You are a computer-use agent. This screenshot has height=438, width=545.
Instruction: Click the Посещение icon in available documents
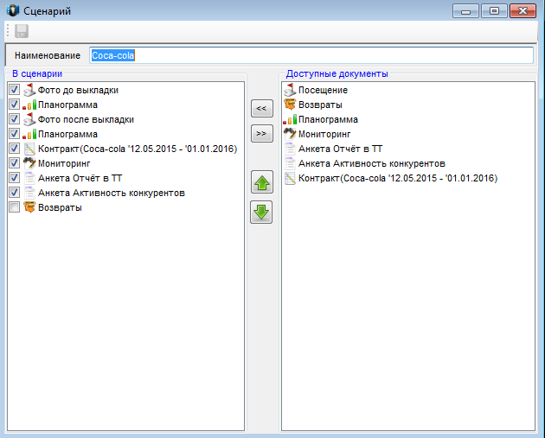pyautogui.click(x=291, y=90)
